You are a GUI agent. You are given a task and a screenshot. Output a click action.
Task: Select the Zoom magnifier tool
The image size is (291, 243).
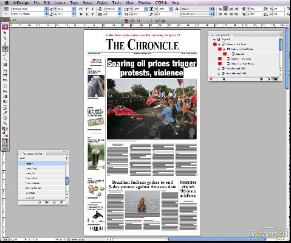[x=5, y=123]
